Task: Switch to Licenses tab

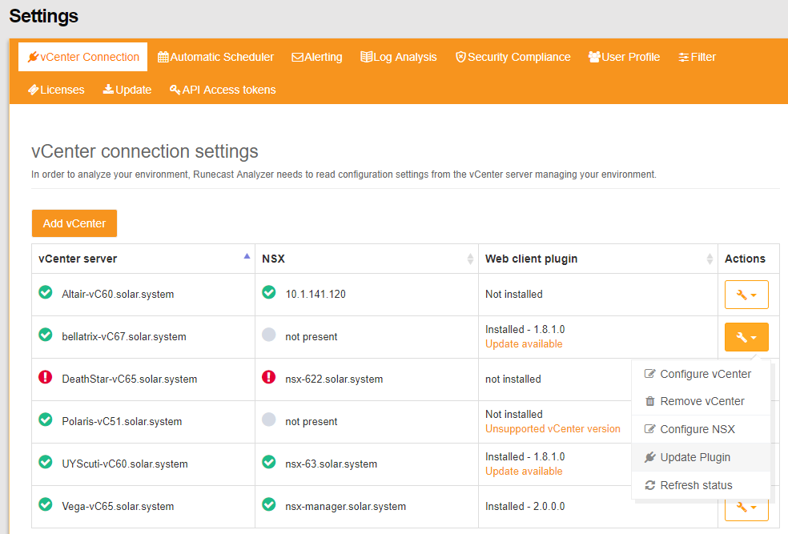Action: pyautogui.click(x=56, y=90)
